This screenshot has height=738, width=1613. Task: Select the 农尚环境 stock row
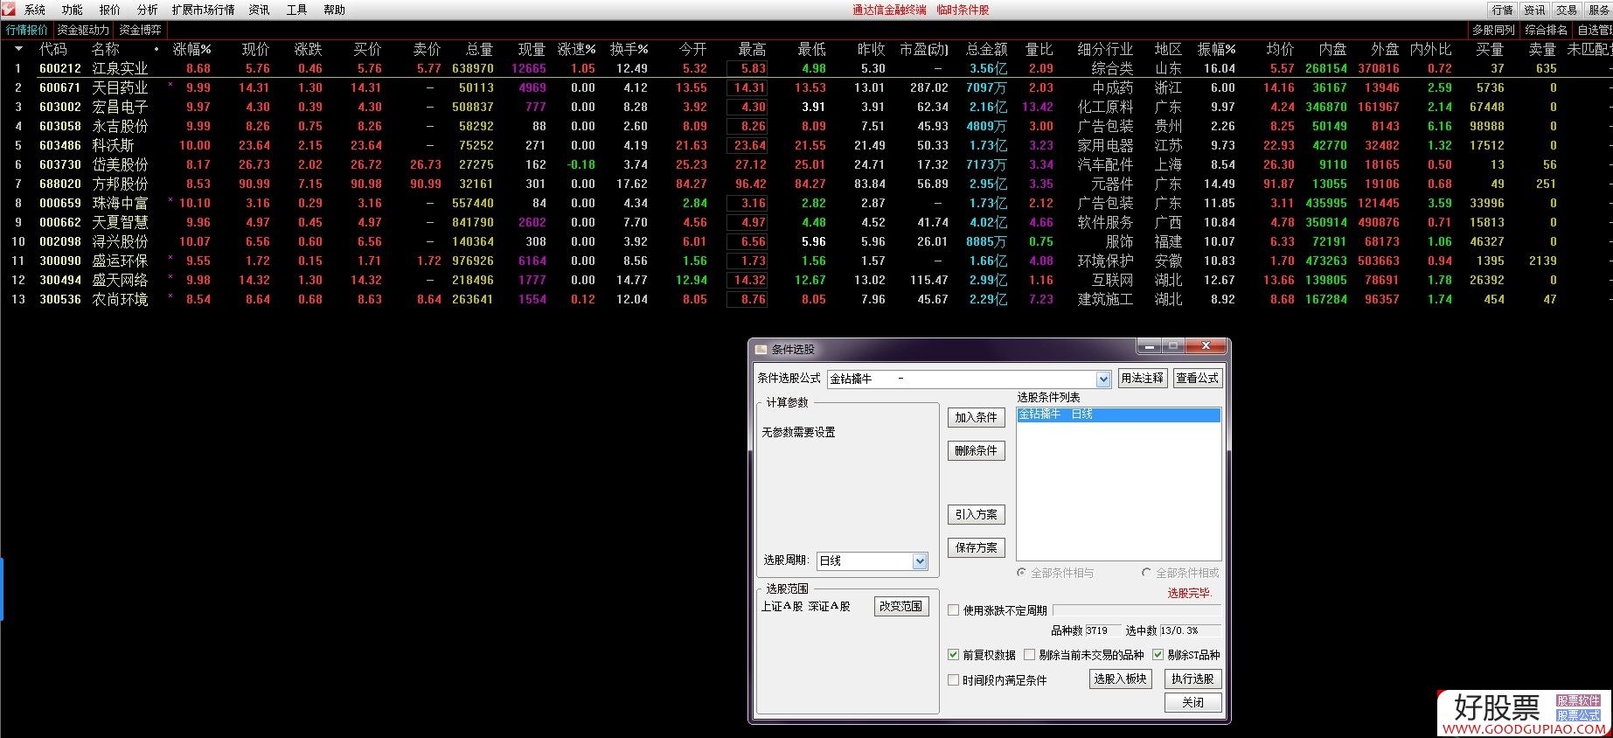coord(806,299)
